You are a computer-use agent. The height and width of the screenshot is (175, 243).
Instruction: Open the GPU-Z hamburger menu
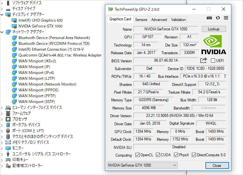pyautogui.click(x=226, y=18)
